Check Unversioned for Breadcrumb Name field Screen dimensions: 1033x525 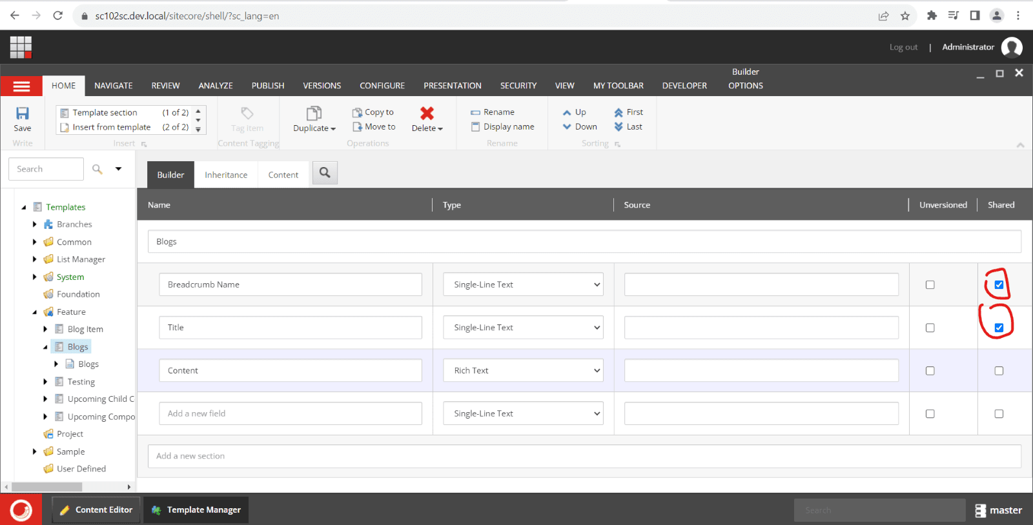pos(930,284)
